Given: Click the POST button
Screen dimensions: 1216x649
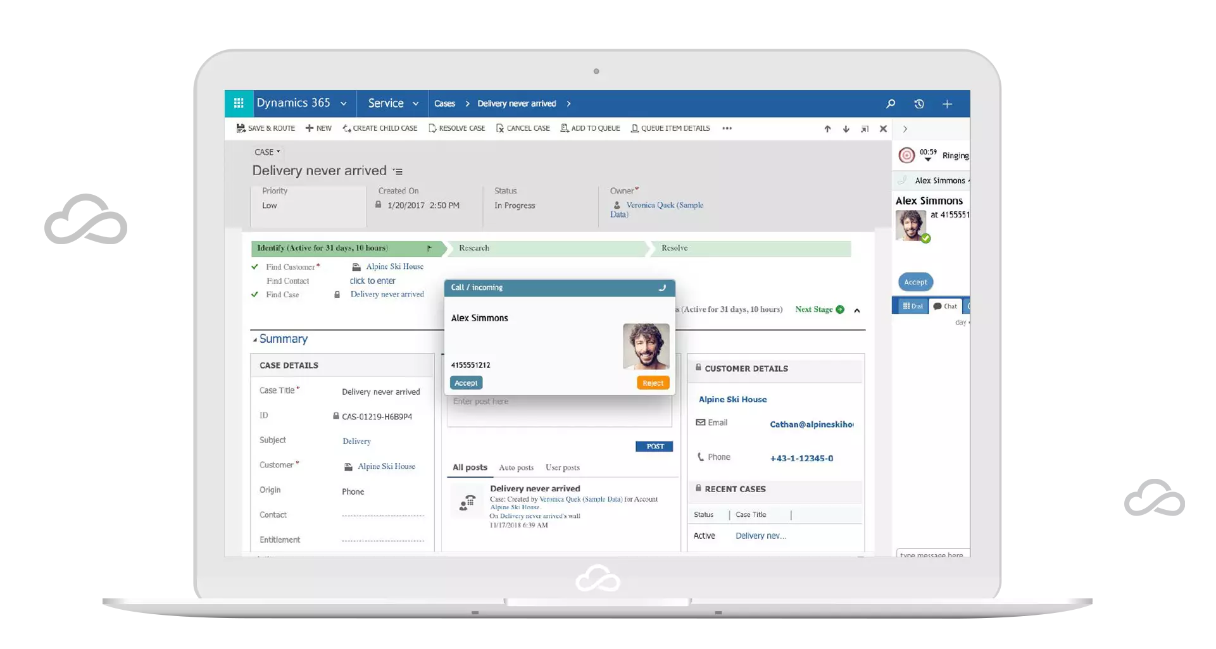Looking at the screenshot, I should [x=654, y=447].
